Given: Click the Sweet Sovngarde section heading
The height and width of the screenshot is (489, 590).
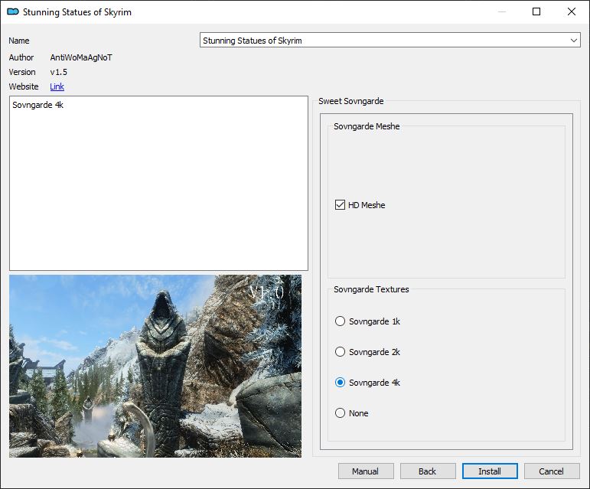Looking at the screenshot, I should coord(351,101).
